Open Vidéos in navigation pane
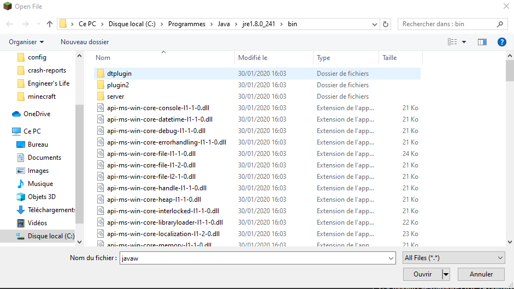Image resolution: width=514 pixels, height=289 pixels. pos(37,223)
